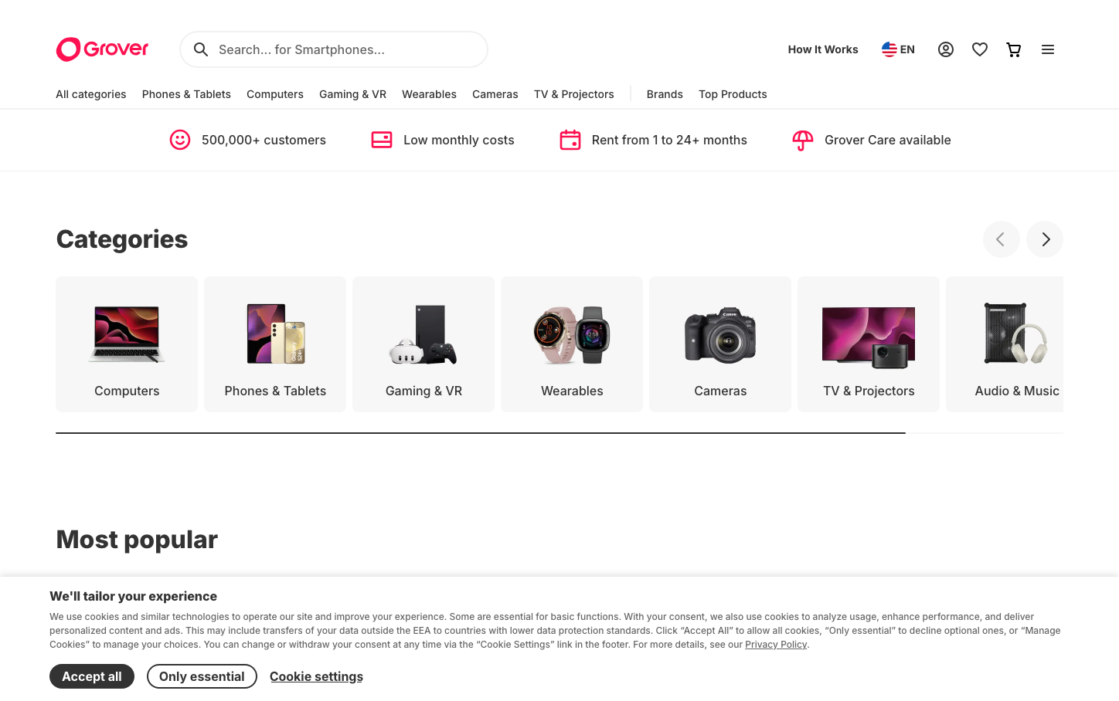The height and width of the screenshot is (701, 1119).
Task: Open the hamburger menu icon
Action: (x=1047, y=49)
